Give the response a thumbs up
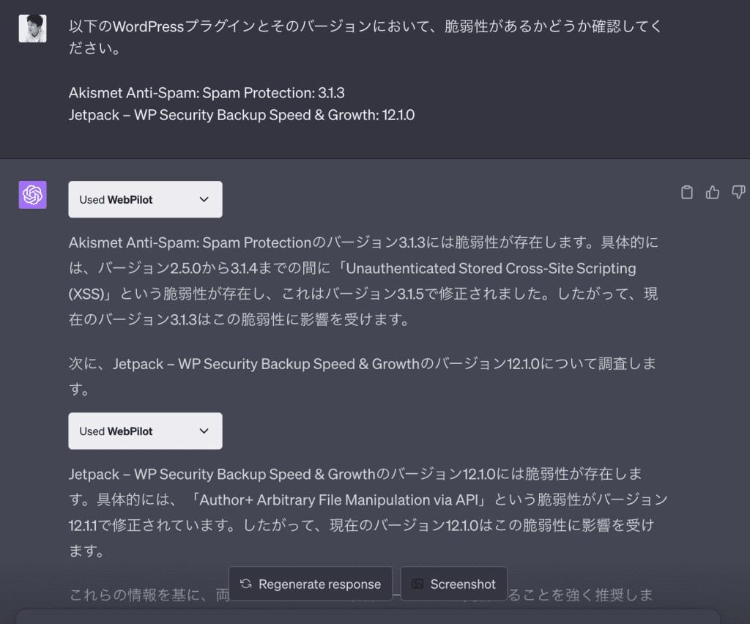 click(712, 192)
